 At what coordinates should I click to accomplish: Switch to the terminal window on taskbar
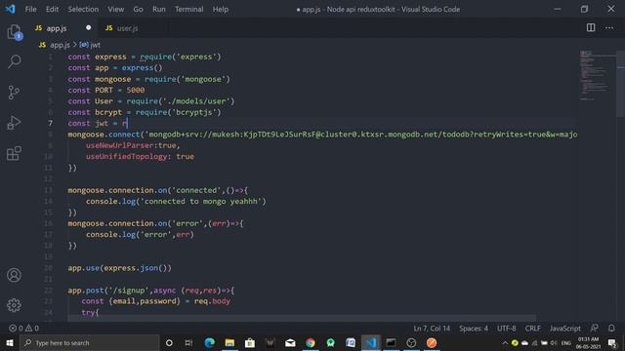click(x=391, y=342)
